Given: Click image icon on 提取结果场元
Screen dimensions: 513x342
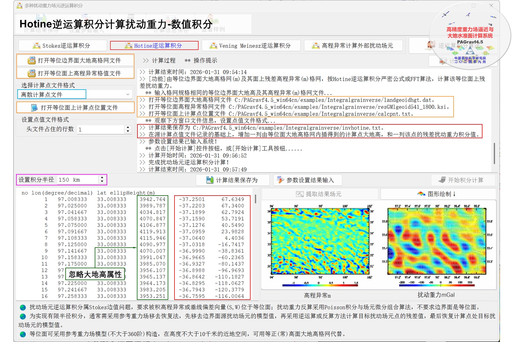Looking at the screenshot, I should coord(300,194).
